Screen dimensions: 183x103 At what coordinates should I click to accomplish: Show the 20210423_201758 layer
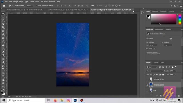pyautogui.click(x=147, y=80)
